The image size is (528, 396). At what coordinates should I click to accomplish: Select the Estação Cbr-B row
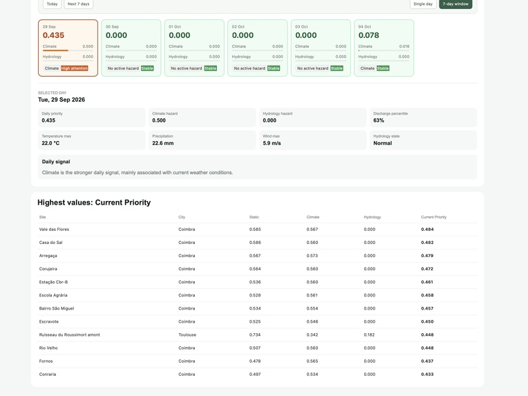coord(258,282)
